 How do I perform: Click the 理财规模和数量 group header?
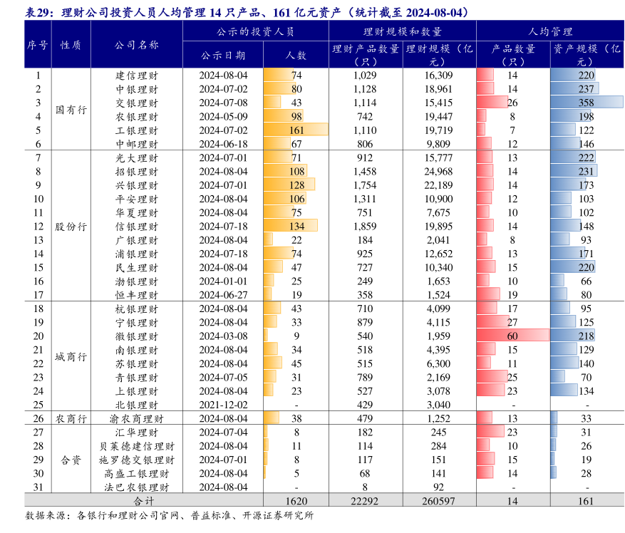(402, 32)
